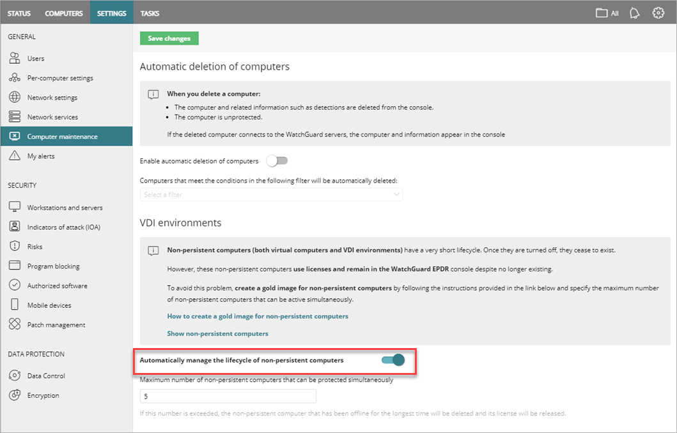Switch to the COMPUTERS tab
677x433 pixels.
(63, 13)
